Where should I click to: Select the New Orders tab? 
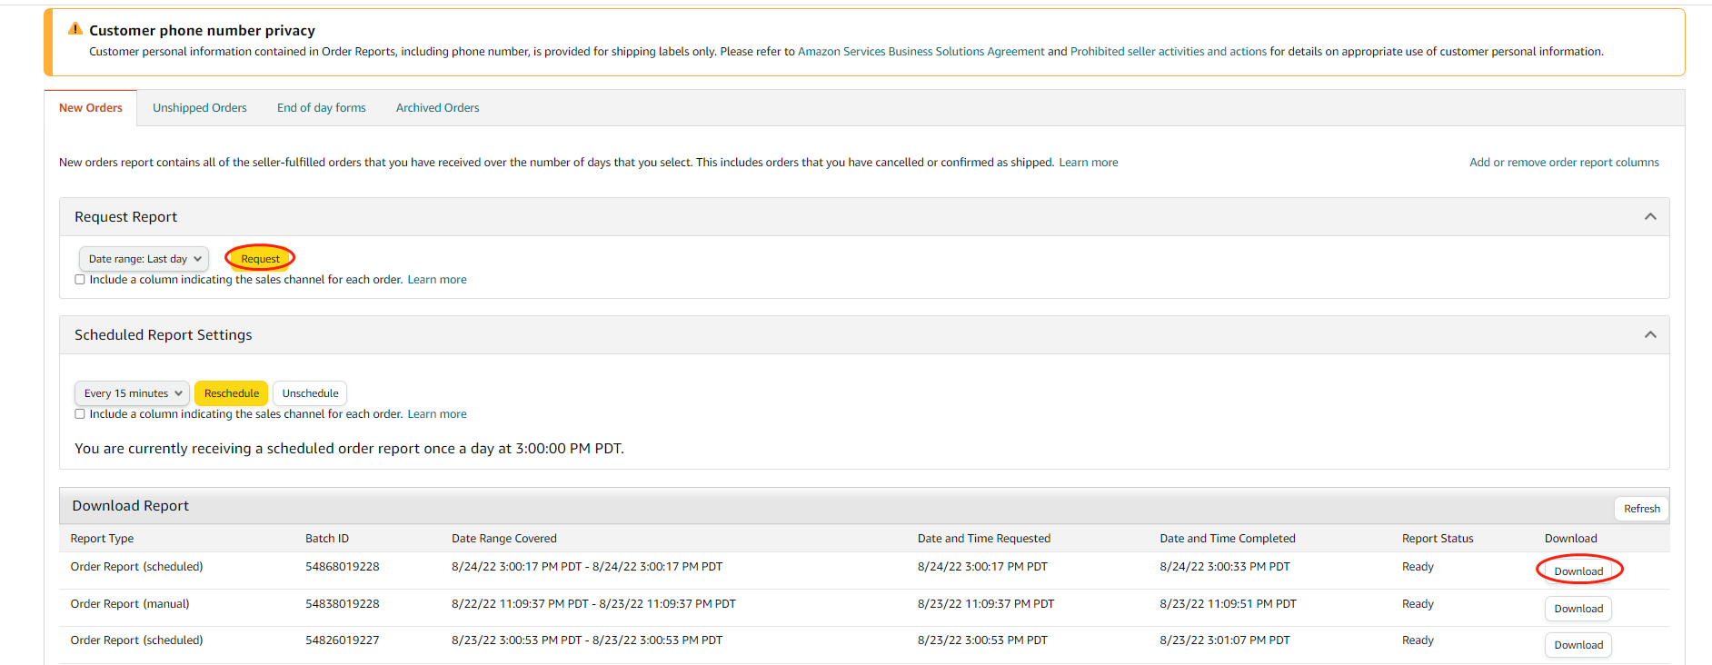91,108
